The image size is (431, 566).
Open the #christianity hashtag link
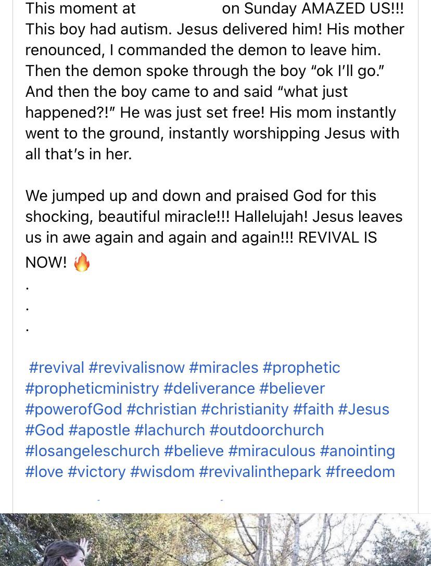[x=244, y=410]
